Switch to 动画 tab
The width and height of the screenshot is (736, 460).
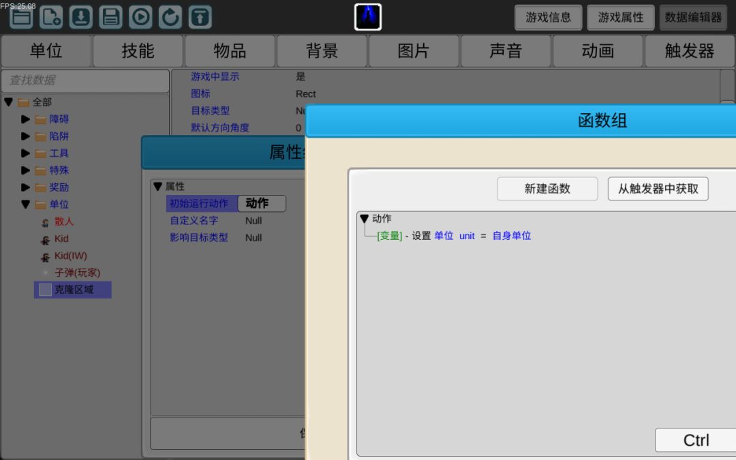(x=598, y=50)
